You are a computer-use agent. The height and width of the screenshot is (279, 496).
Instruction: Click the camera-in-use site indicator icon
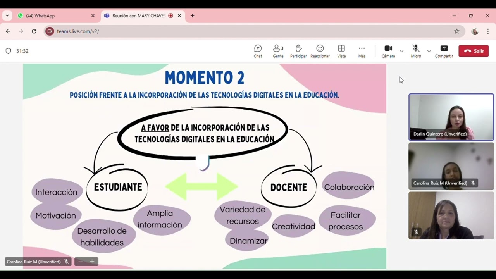[x=50, y=31]
